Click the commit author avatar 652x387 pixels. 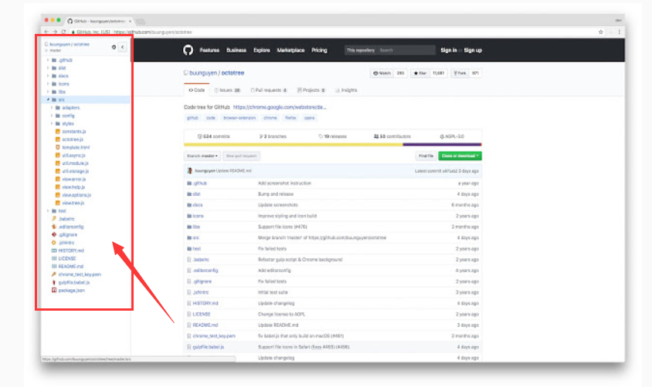click(190, 171)
